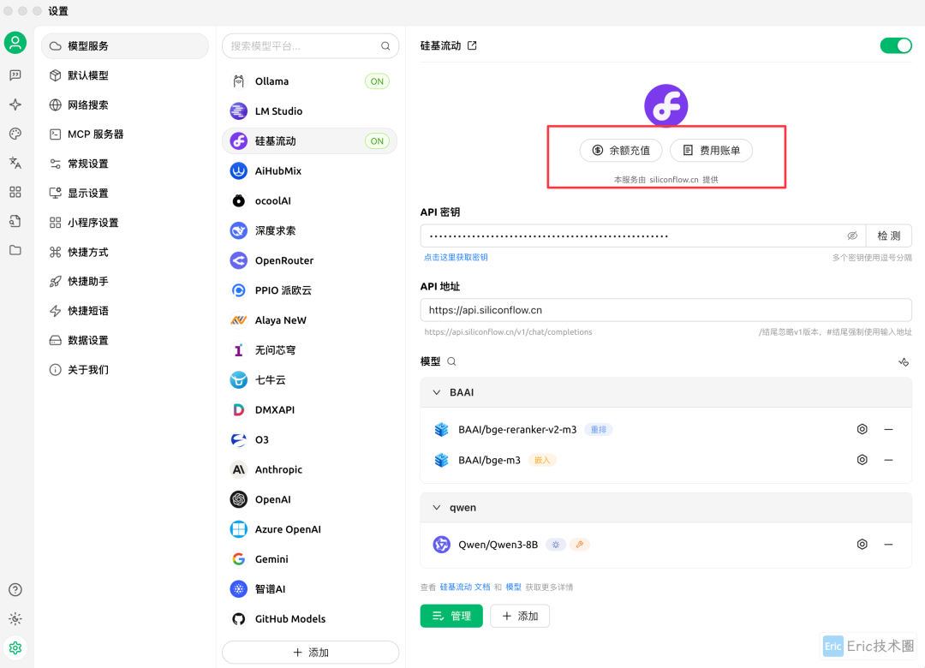This screenshot has height=668, width=925.
Task: Open settings for BAAI/bge-reranker-v2-m3
Action: tap(862, 429)
